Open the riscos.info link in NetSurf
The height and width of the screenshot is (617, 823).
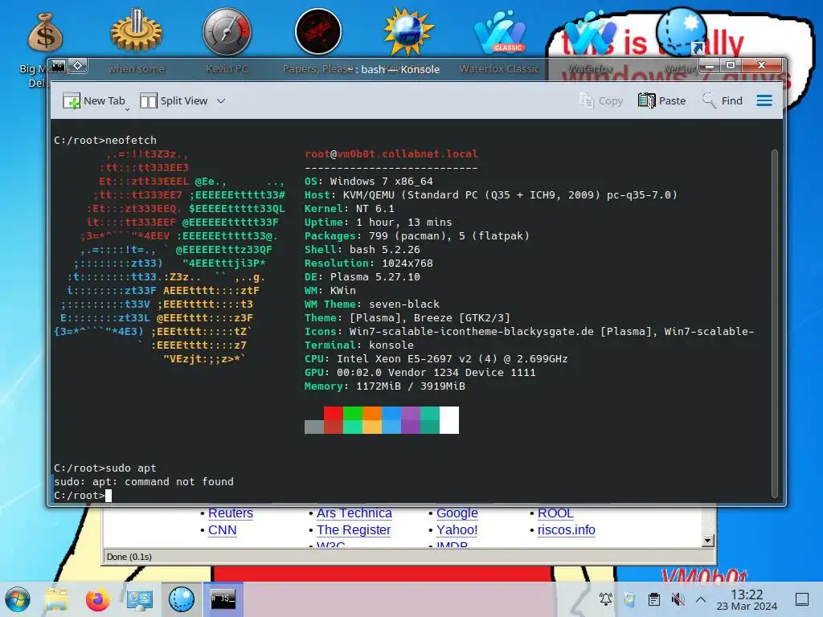click(x=567, y=530)
